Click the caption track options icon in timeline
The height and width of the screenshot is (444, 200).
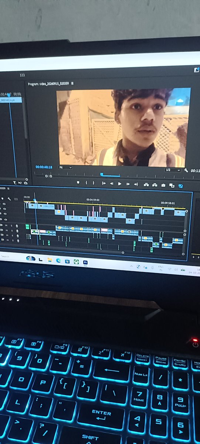click(x=16, y=199)
